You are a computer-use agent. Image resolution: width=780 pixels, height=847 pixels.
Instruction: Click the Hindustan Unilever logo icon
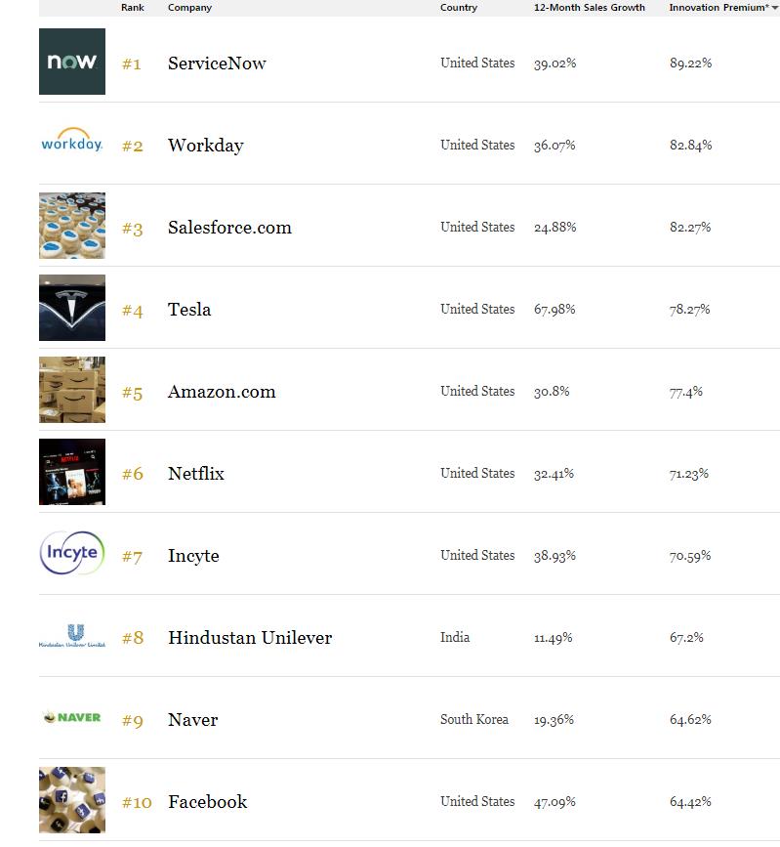[x=72, y=637]
